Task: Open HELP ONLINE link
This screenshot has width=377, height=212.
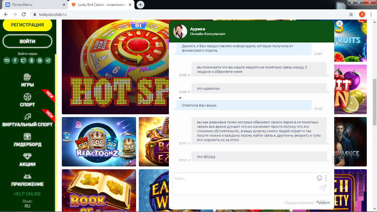Action: pyautogui.click(x=27, y=194)
